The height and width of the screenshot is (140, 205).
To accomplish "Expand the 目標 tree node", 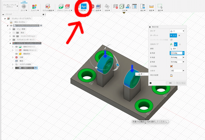I will pos(13,57).
